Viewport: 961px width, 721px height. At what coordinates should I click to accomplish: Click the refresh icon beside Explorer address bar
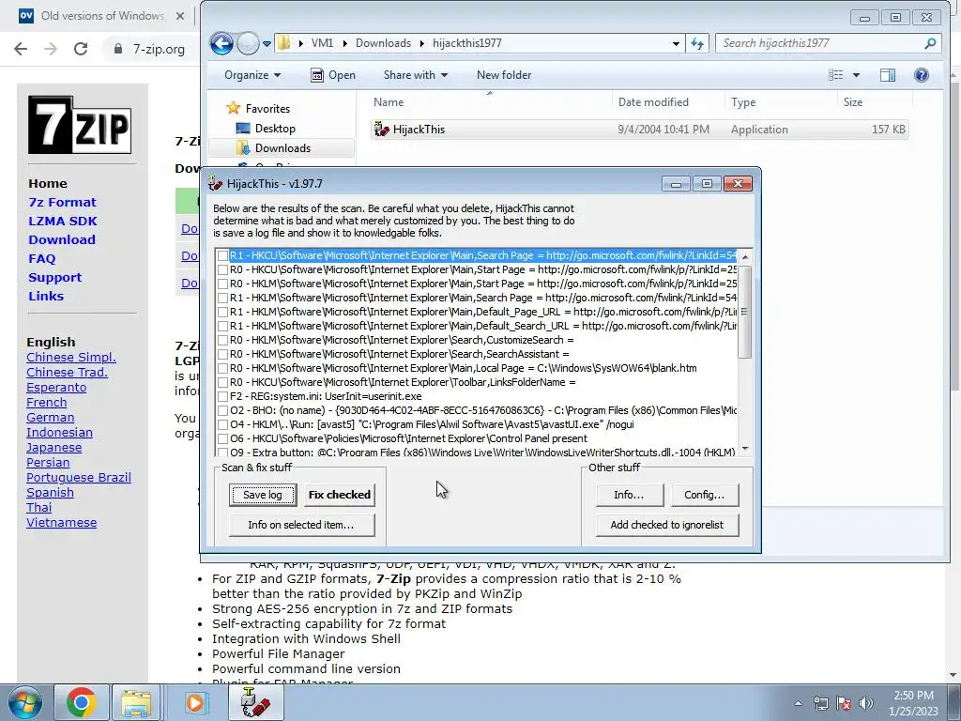click(697, 43)
